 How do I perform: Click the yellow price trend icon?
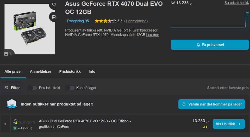(x=206, y=127)
